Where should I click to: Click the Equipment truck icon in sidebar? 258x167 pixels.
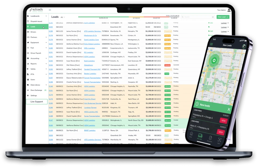click(x=28, y=42)
